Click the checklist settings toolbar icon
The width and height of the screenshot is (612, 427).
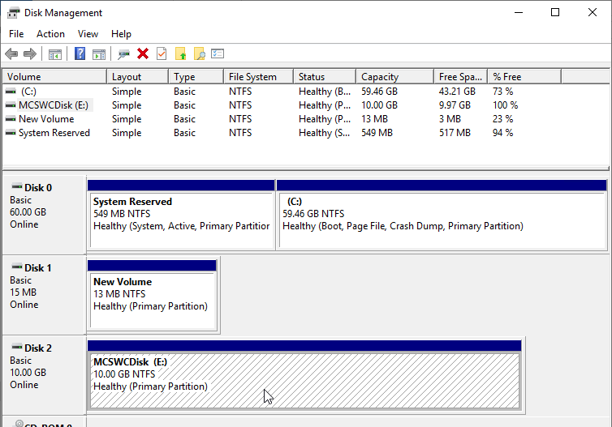tap(218, 54)
